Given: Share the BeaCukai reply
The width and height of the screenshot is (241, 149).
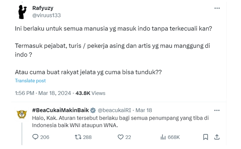Looking at the screenshot, I should tap(217, 137).
